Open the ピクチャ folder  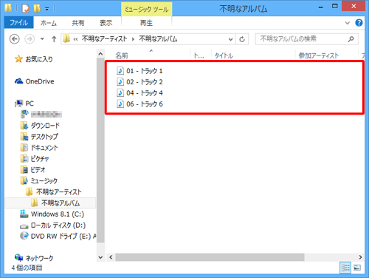tap(40, 159)
